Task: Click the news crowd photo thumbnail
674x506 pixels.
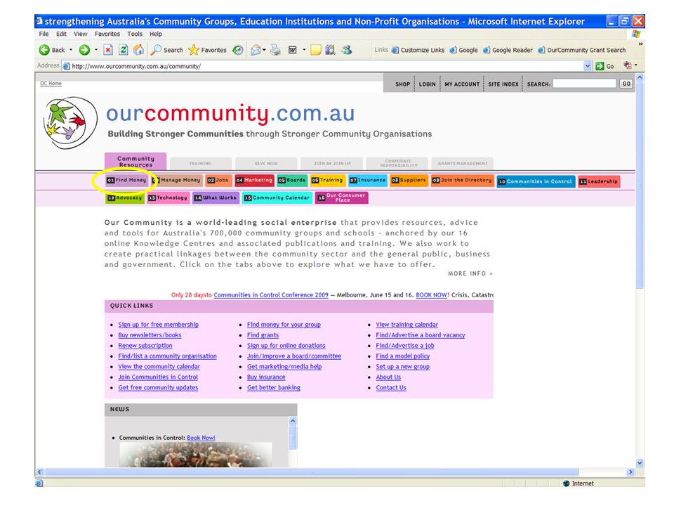Action: point(196,455)
